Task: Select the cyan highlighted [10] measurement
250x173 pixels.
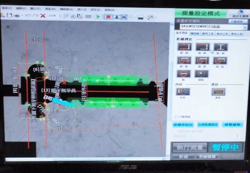Action: [x=59, y=101]
